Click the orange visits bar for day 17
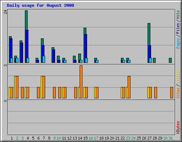Image resolution: width=182 pixels, height=142 pixels. [97, 93]
